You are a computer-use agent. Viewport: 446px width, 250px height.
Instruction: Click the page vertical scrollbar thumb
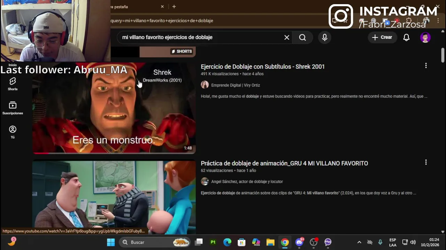tap(443, 55)
